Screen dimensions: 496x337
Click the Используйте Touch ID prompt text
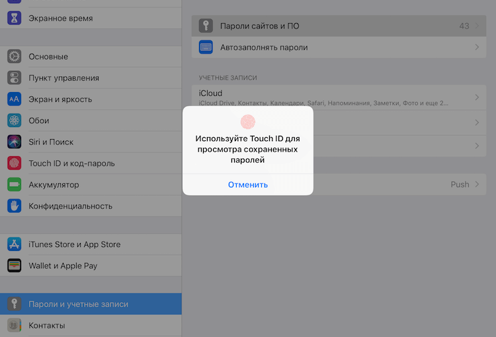tap(248, 149)
